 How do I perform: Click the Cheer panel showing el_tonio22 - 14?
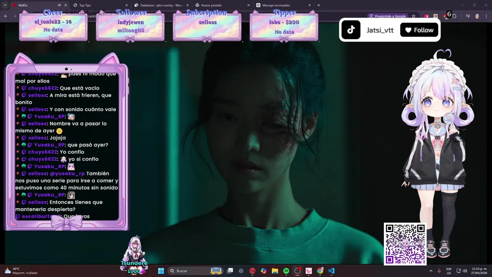(x=53, y=25)
